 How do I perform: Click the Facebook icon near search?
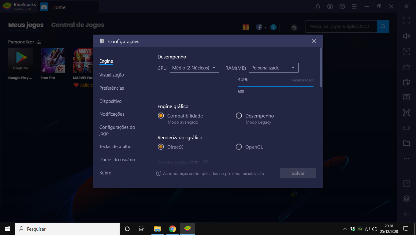259,27
